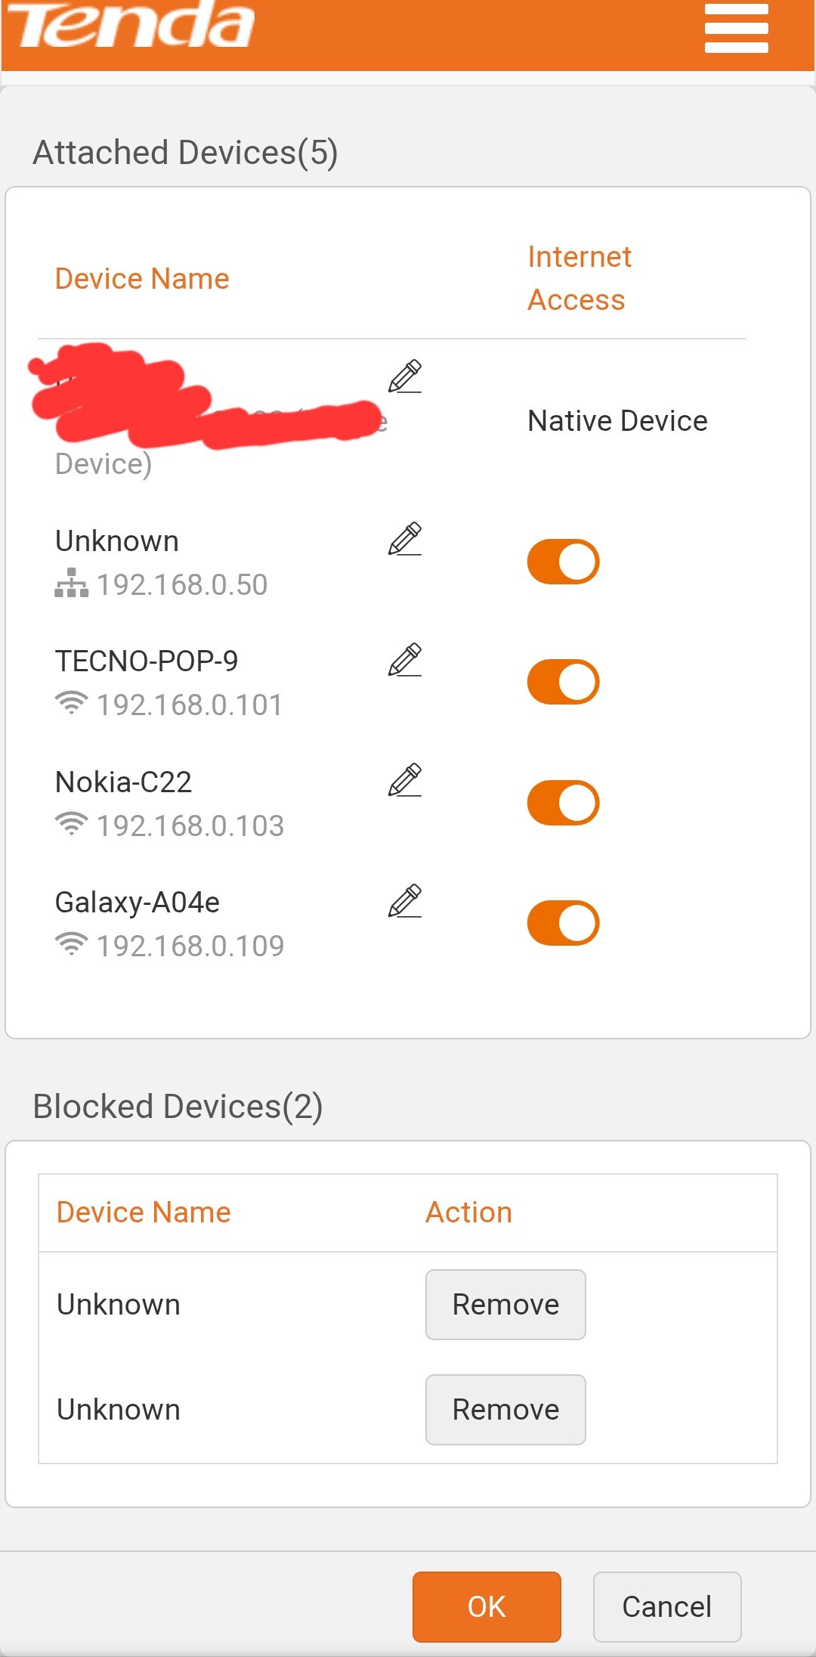Click the Blocked Devices(2) heading
The image size is (816, 1657).
(x=178, y=1107)
